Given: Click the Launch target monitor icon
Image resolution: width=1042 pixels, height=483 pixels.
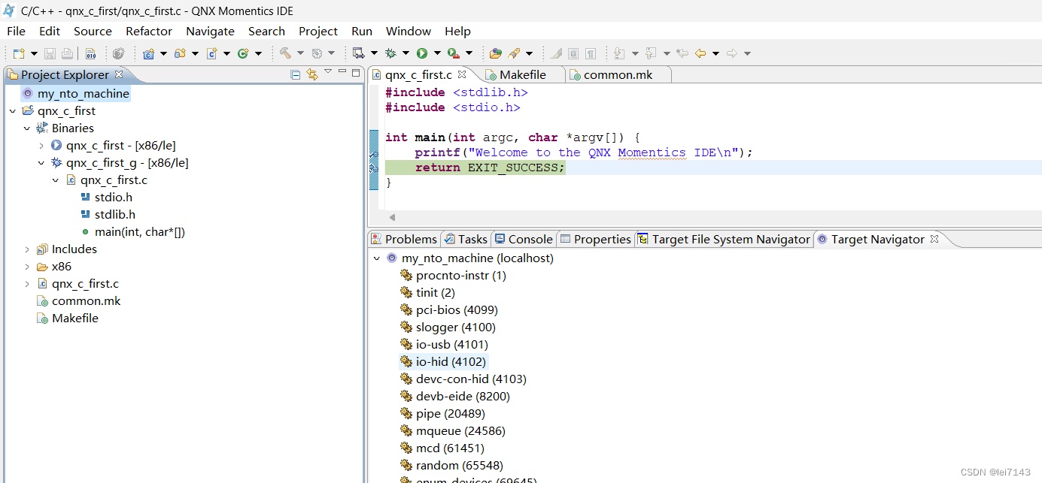Looking at the screenshot, I should [x=359, y=53].
